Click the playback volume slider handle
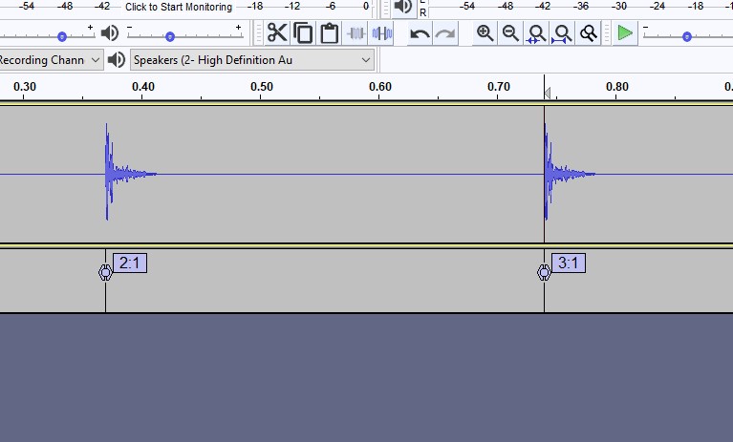733x442 pixels. [x=170, y=36]
